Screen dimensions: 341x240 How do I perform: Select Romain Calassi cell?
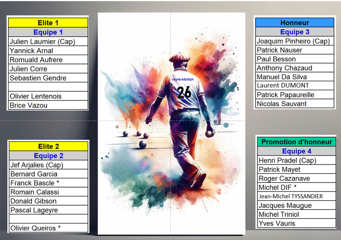click(48, 192)
